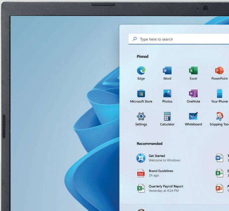
Task: Click the Recommended section heading
Action: click(x=149, y=143)
